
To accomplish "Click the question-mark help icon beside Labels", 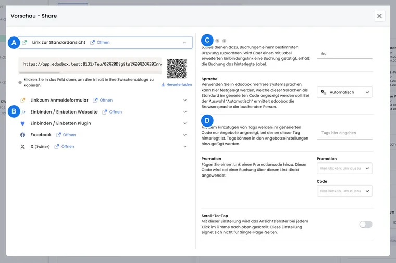I will click(x=217, y=41).
